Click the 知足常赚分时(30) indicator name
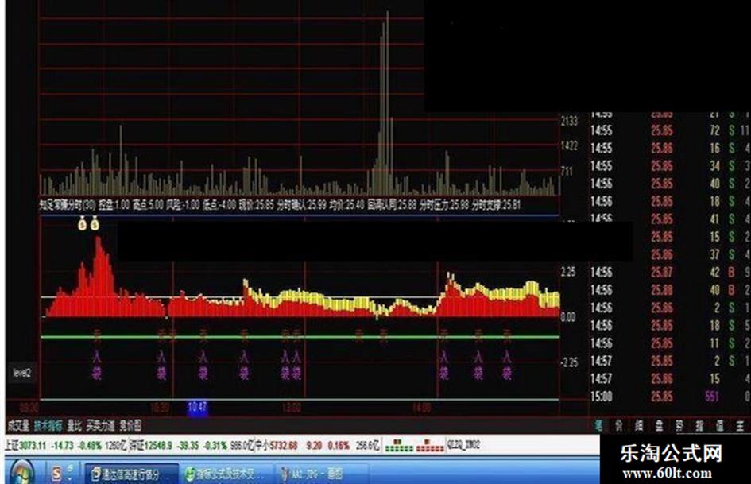Image resolution: width=751 pixels, height=484 pixels. tap(67, 205)
